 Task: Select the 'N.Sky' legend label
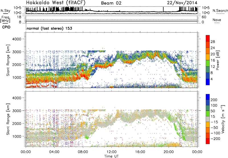coord(5,11)
